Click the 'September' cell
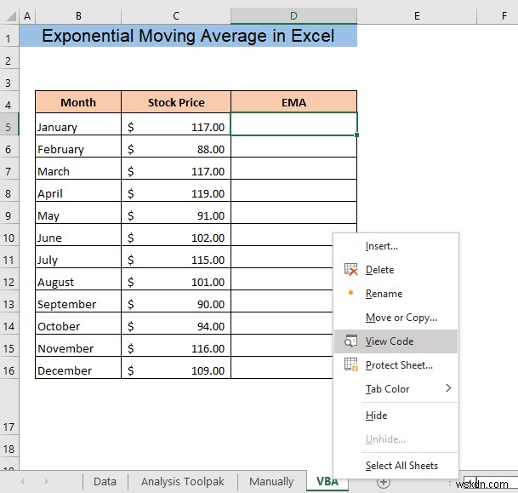The height and width of the screenshot is (493, 518). pyautogui.click(x=78, y=301)
